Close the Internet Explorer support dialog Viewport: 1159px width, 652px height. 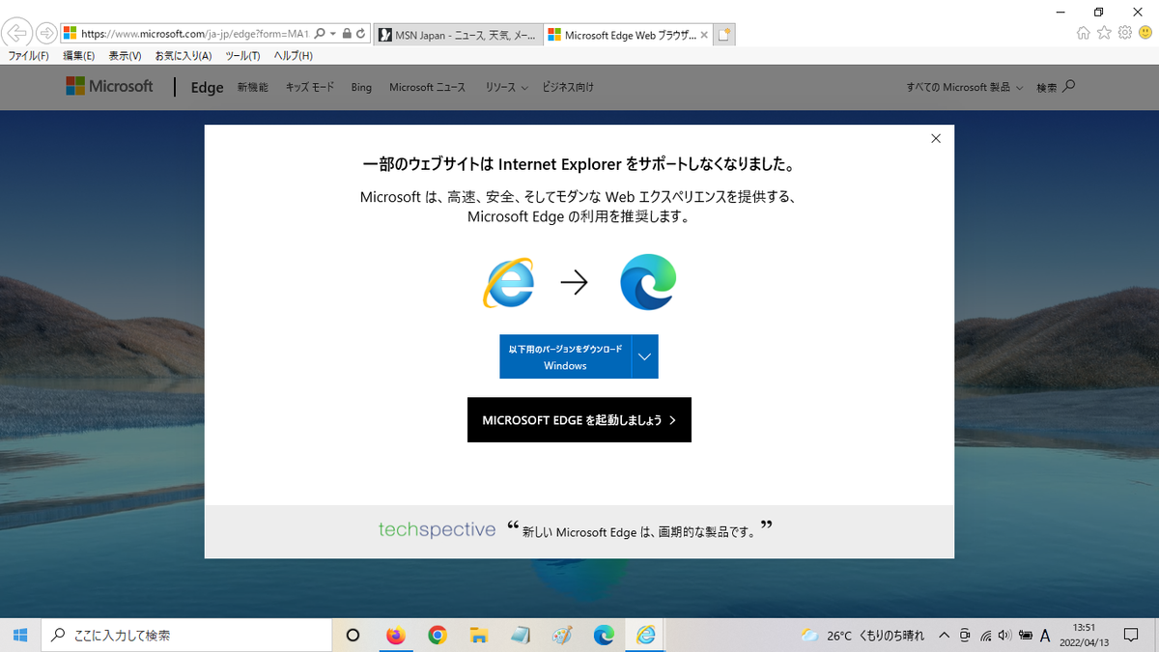[x=935, y=139]
